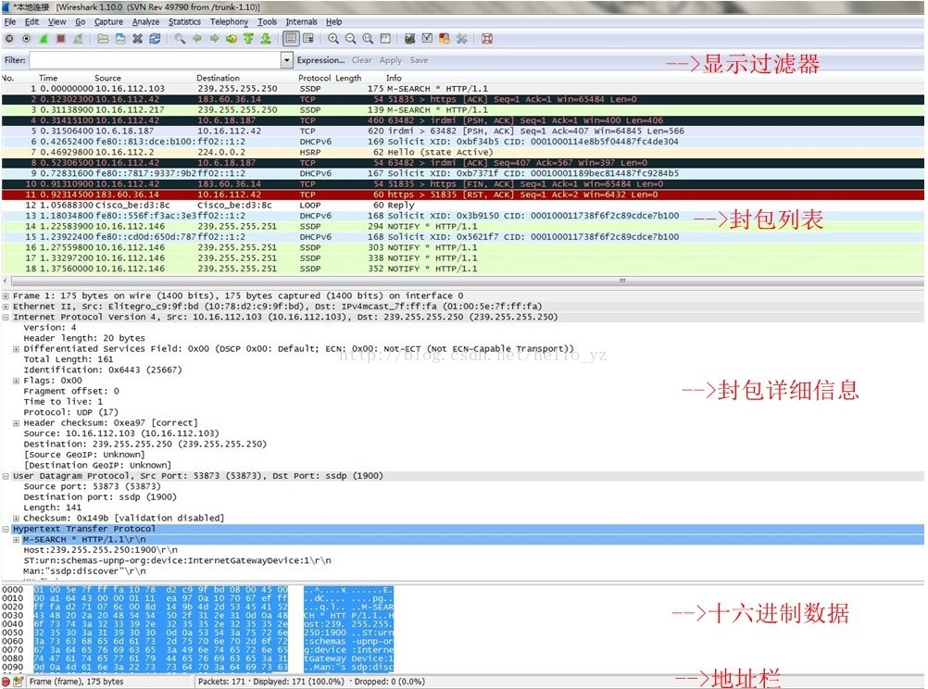Clear the display filter

(x=361, y=60)
